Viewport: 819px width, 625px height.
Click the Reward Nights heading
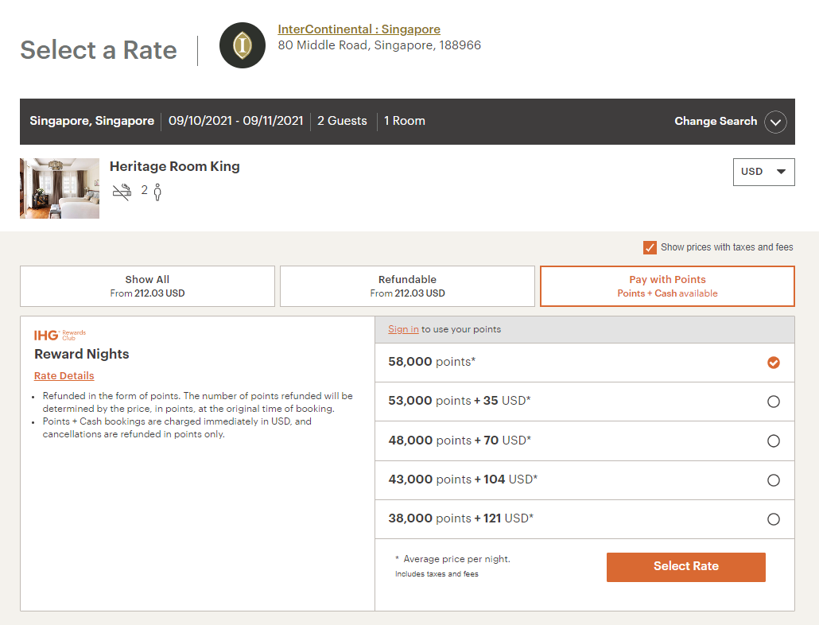point(81,354)
